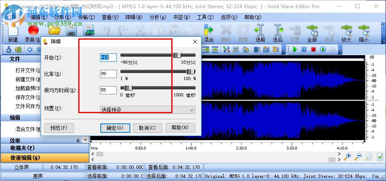Open the 降噪(N) menu

click(x=134, y=17)
